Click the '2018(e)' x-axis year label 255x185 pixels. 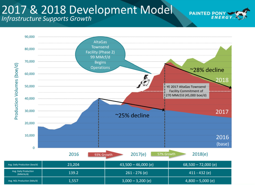pos(200,154)
